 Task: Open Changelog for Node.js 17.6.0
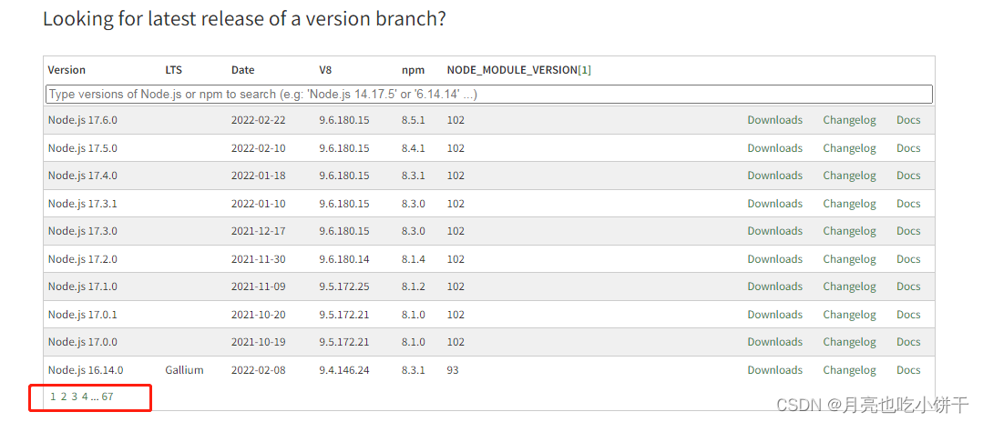[x=849, y=120]
